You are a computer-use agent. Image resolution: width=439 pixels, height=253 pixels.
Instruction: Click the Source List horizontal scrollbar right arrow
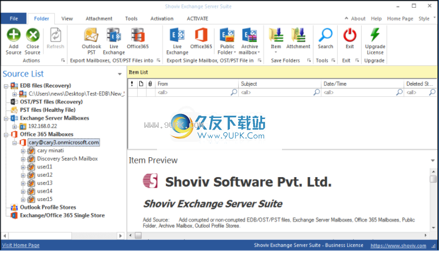click(x=121, y=236)
